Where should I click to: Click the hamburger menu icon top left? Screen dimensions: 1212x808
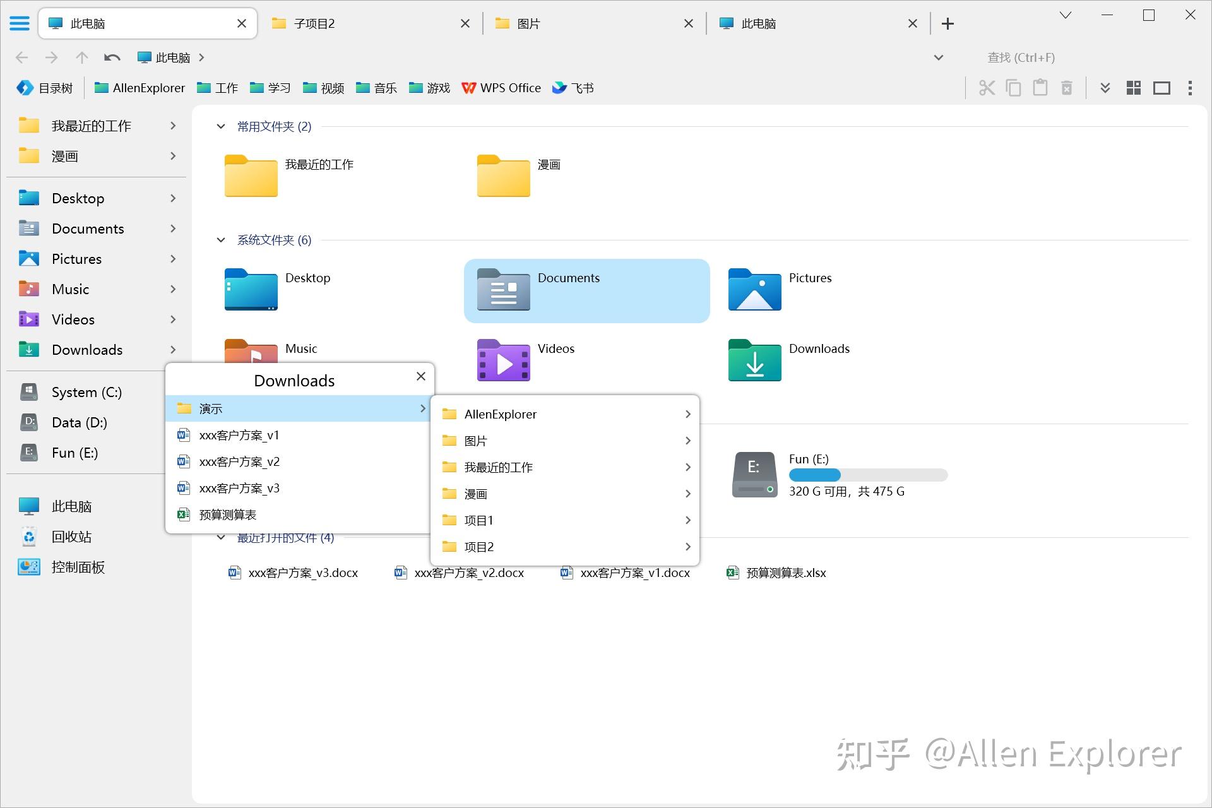pos(20,23)
